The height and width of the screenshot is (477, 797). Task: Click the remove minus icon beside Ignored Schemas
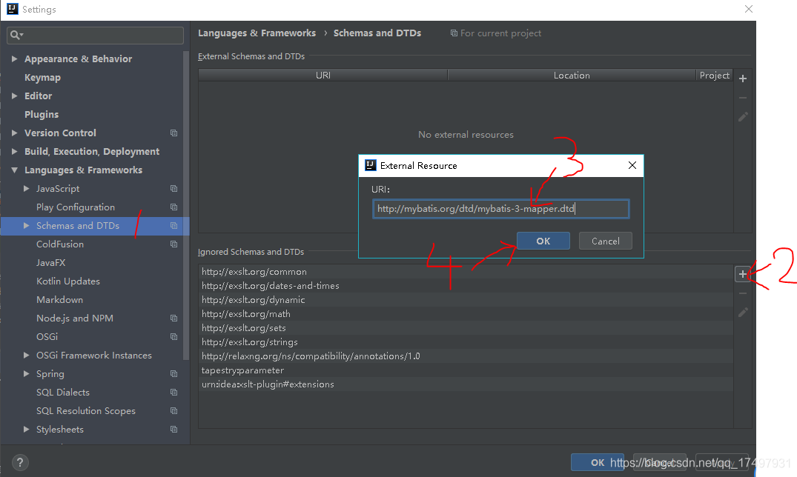coord(743,293)
